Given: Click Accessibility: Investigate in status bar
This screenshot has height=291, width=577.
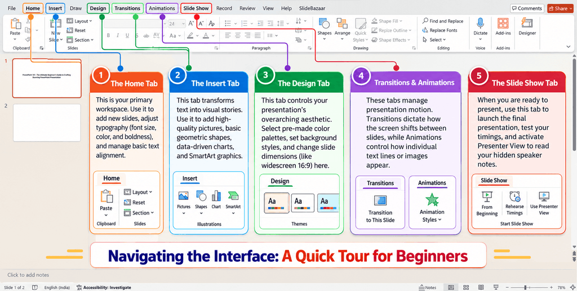Looking at the screenshot, I should point(104,287).
